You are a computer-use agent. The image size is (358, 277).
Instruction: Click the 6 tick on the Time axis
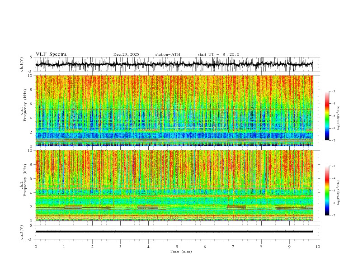point(205,247)
